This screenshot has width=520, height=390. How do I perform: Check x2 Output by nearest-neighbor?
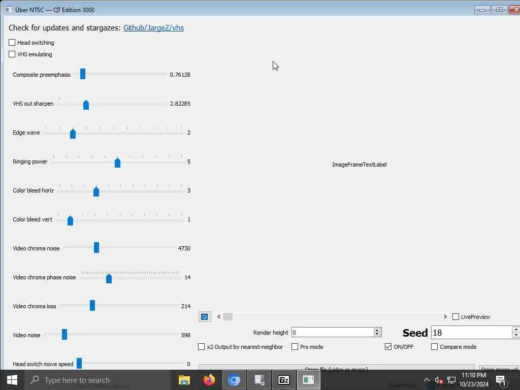[x=201, y=346]
